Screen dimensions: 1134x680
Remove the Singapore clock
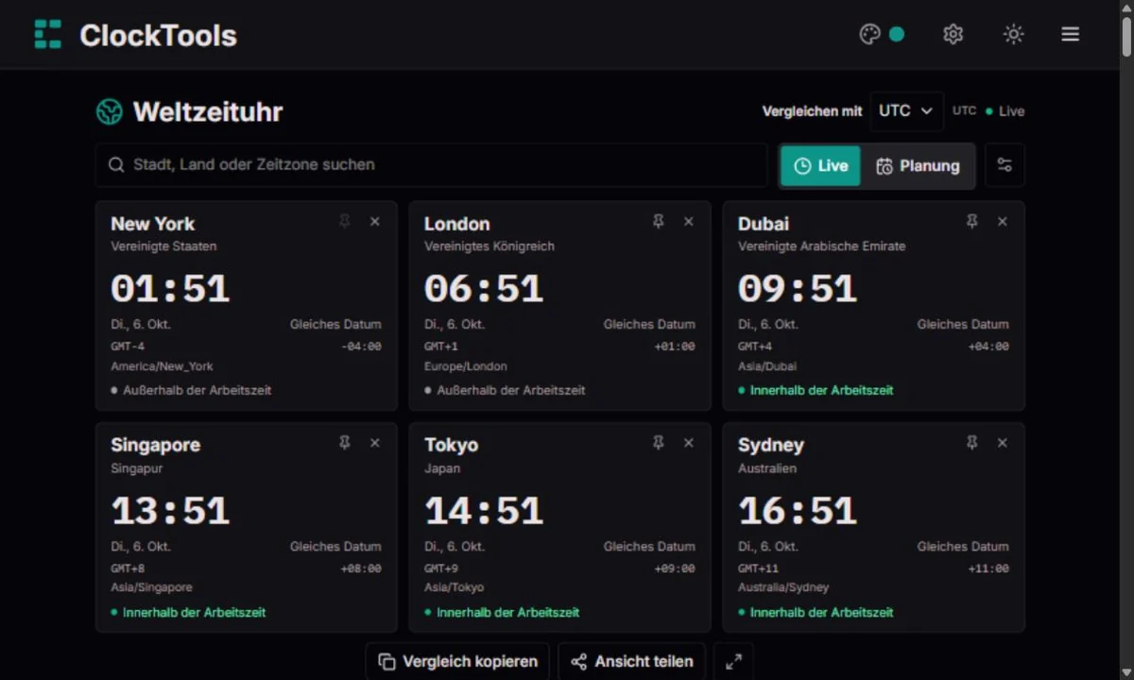pyautogui.click(x=375, y=442)
